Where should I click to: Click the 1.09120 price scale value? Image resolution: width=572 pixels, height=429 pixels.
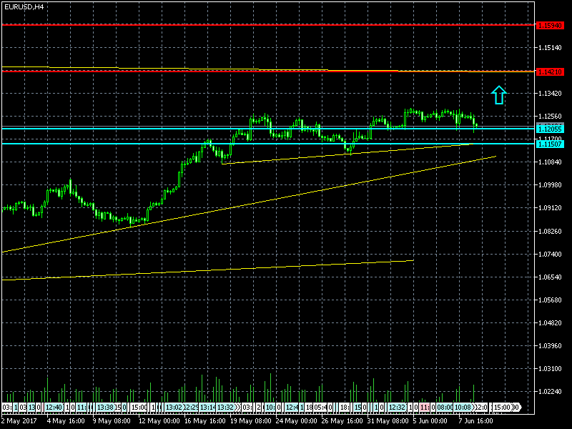pyautogui.click(x=550, y=208)
